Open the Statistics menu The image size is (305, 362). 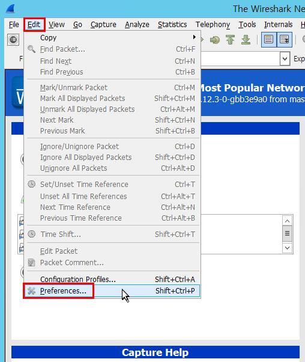coord(172,25)
